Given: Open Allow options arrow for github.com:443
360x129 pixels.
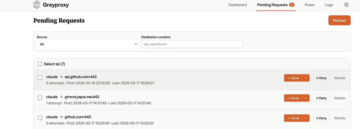Looking at the screenshot, I should click(306, 118).
